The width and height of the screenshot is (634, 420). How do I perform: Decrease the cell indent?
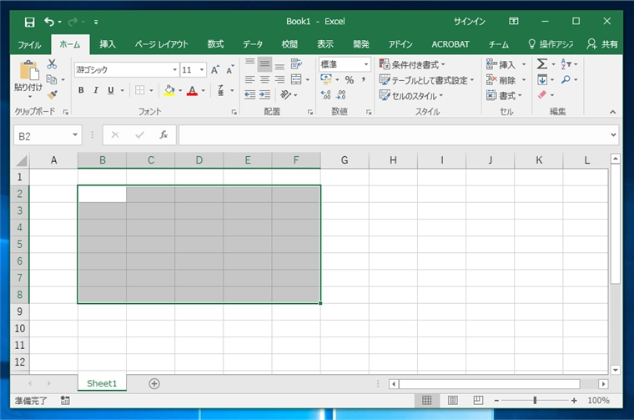click(250, 94)
